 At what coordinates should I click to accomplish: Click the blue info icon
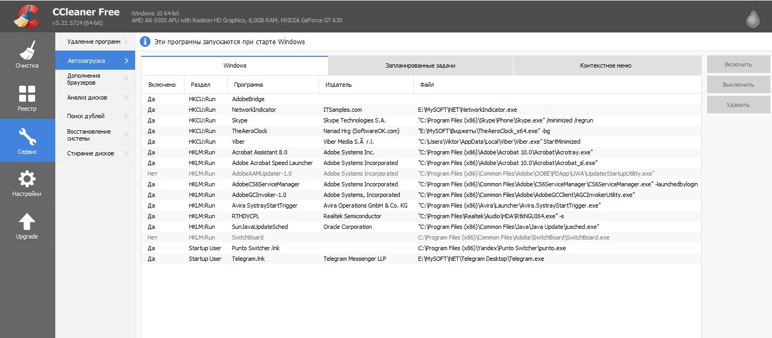tap(145, 42)
